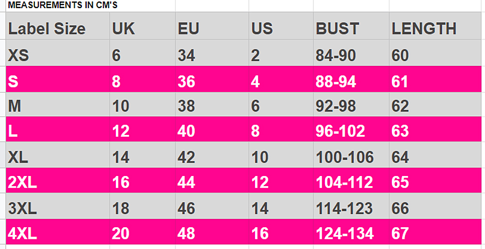
Task: Select the UK size 18 cell
Action: (x=121, y=208)
